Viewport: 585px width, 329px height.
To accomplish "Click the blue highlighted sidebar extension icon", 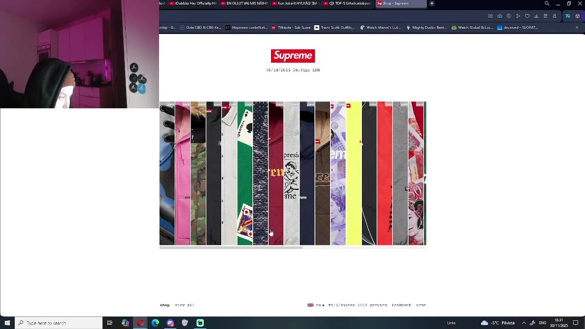I will tap(568, 16).
